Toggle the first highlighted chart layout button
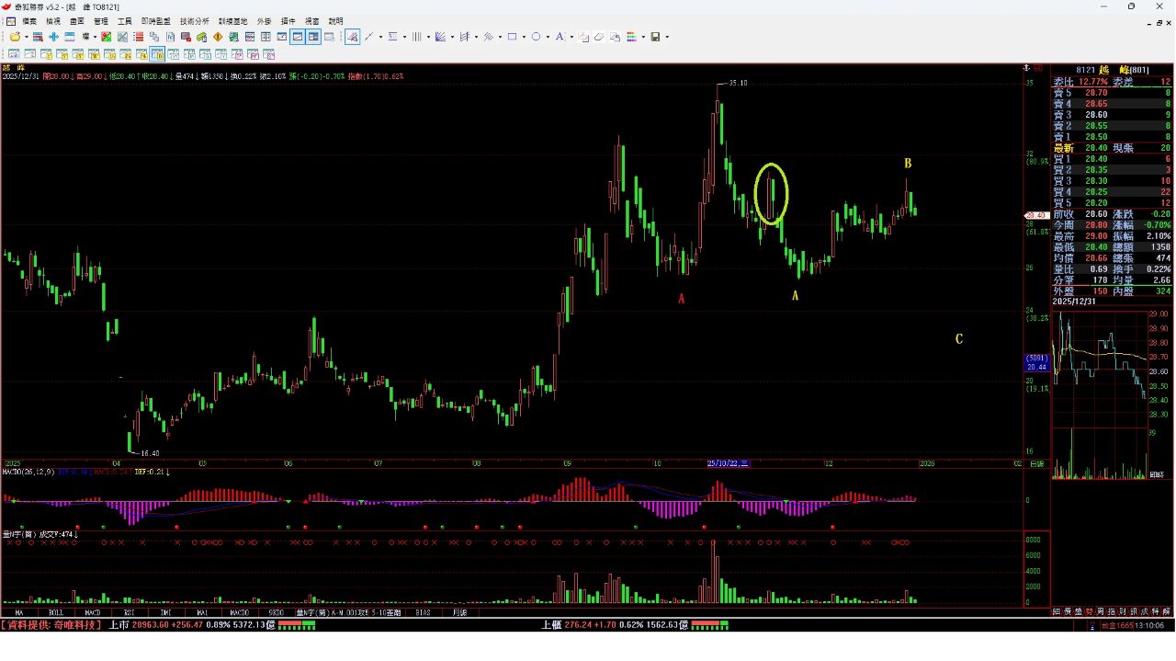 tap(298, 37)
